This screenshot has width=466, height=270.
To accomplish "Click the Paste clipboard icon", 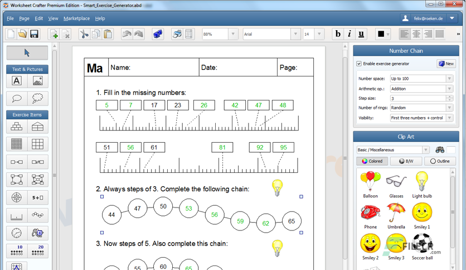I will coord(108,34).
